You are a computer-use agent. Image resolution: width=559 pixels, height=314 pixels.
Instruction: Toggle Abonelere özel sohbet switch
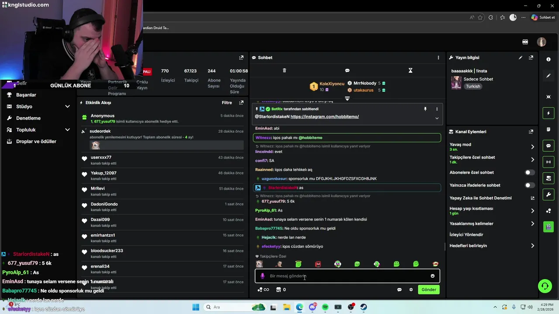click(529, 173)
